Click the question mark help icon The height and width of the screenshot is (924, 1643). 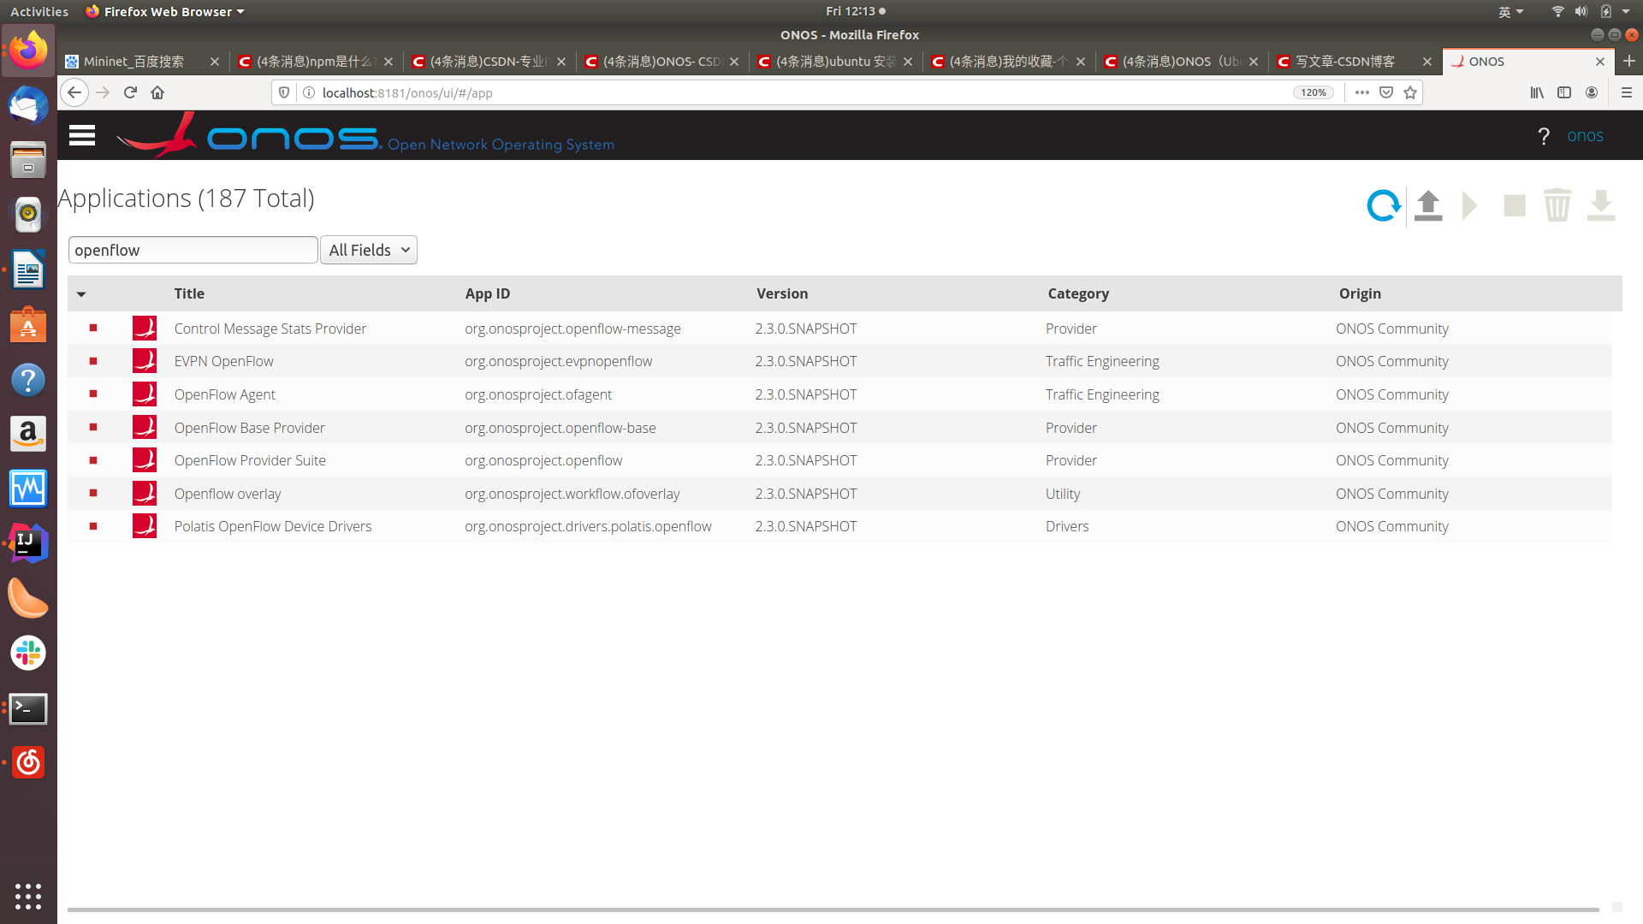(1544, 137)
